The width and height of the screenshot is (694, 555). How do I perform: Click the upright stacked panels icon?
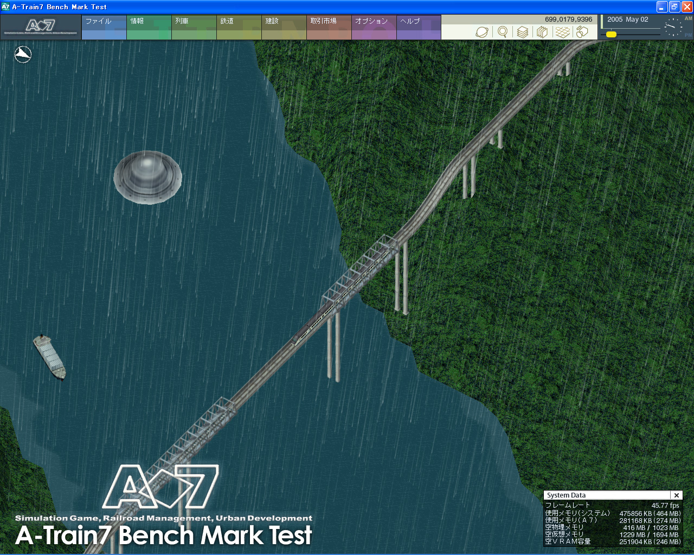542,32
